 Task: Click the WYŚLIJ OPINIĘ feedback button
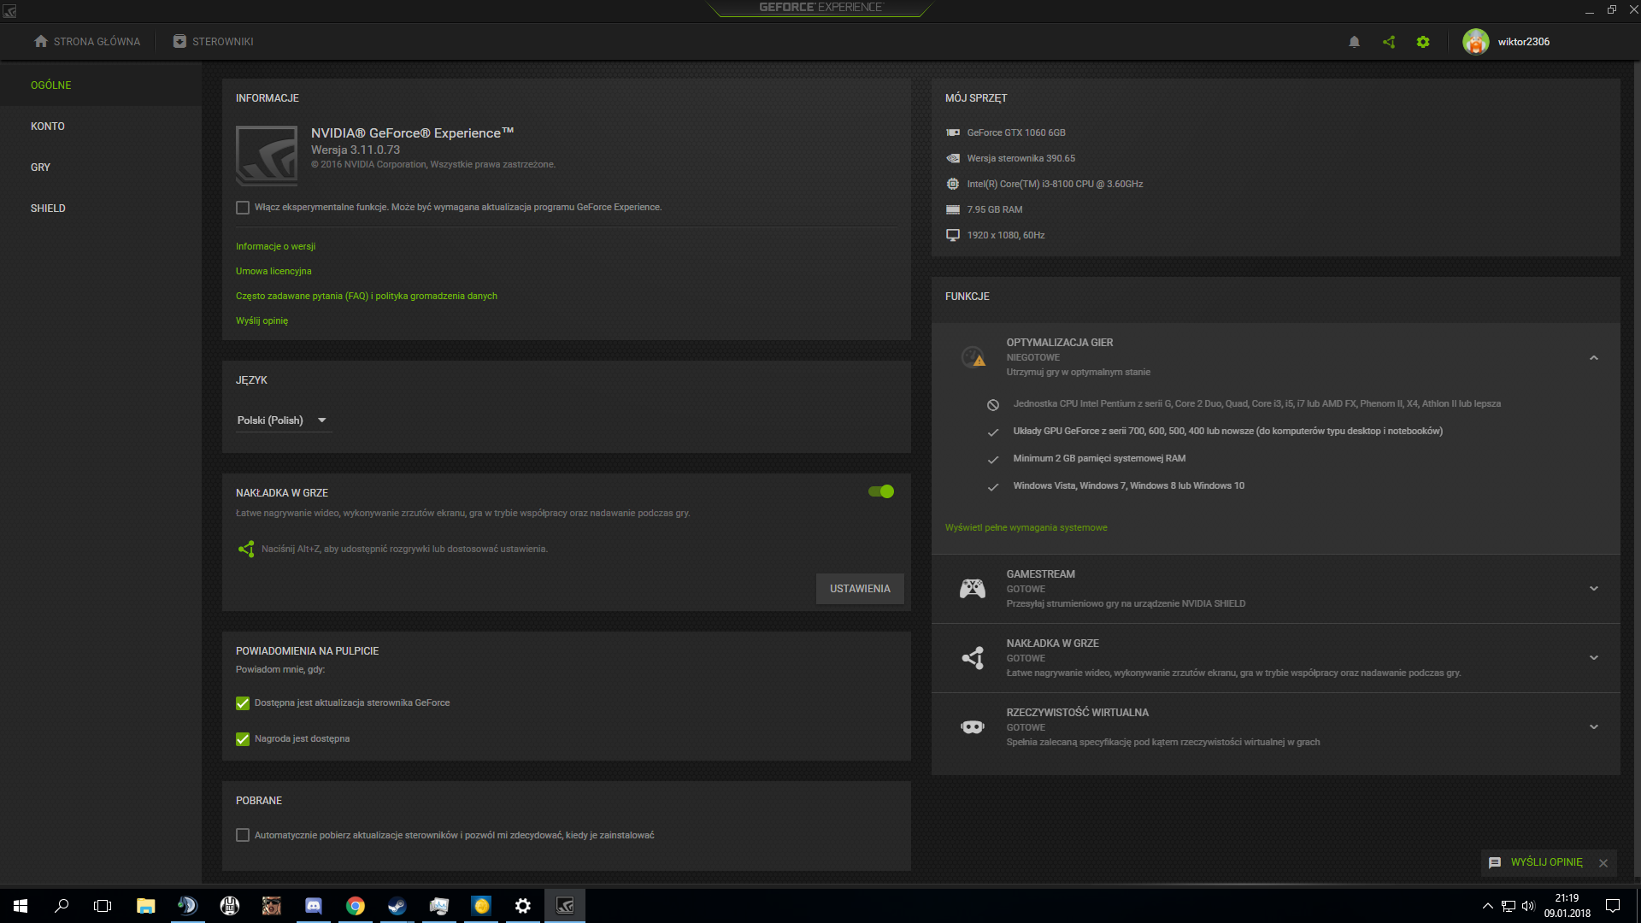[1537, 863]
